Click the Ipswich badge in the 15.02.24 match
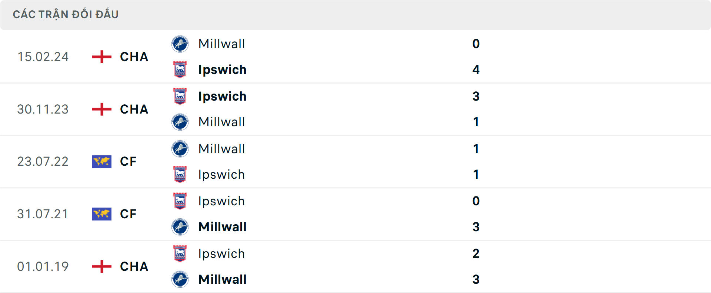The image size is (711, 293). click(x=180, y=70)
